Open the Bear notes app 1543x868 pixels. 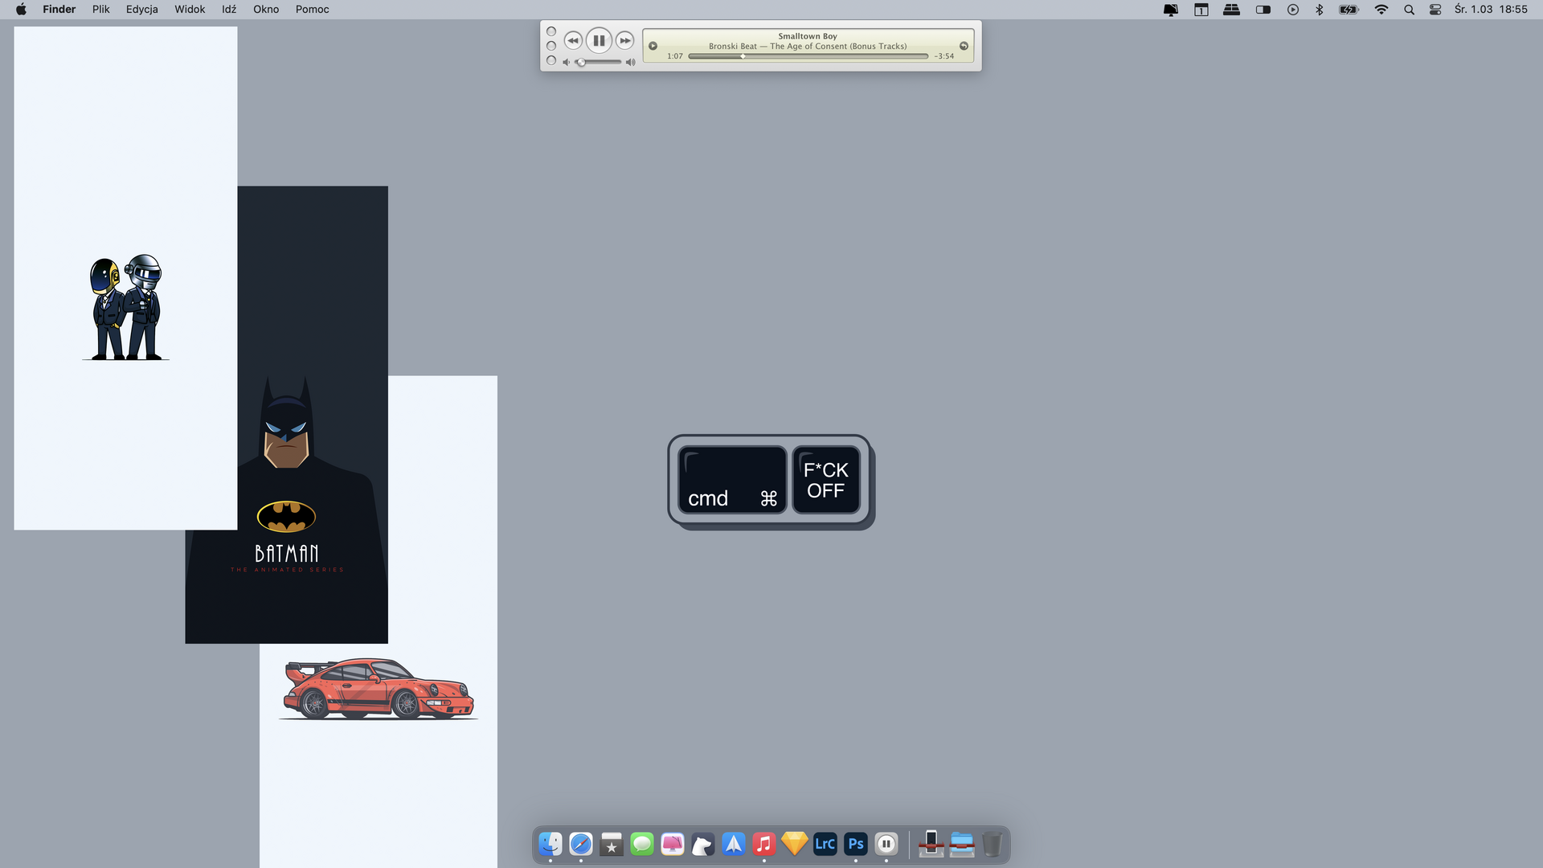[x=703, y=844]
